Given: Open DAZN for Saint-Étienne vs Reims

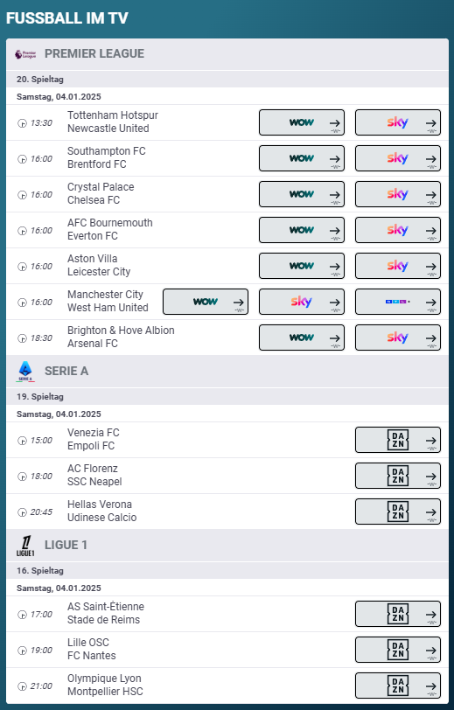Looking at the screenshot, I should tap(398, 614).
